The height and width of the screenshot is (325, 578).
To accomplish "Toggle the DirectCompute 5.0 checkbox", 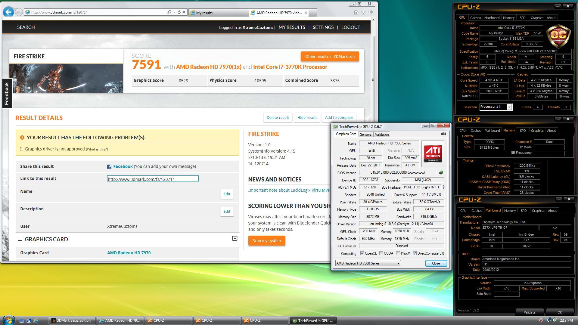I will click(x=415, y=253).
